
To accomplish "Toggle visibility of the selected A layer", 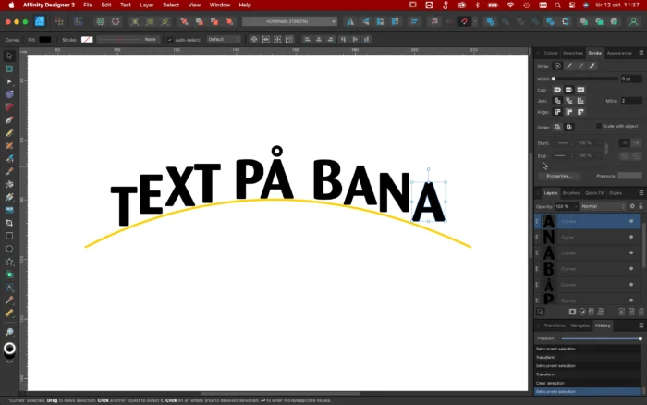I will 631,221.
